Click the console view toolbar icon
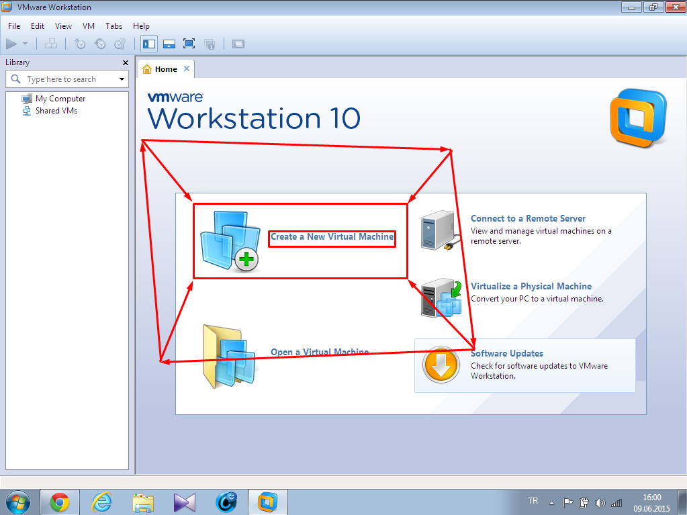Viewport: 687px width, 515px height. coord(238,44)
